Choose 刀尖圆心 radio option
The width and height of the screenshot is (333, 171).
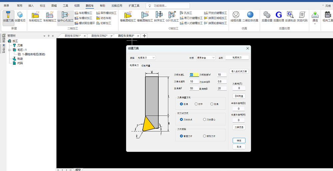click(209, 120)
